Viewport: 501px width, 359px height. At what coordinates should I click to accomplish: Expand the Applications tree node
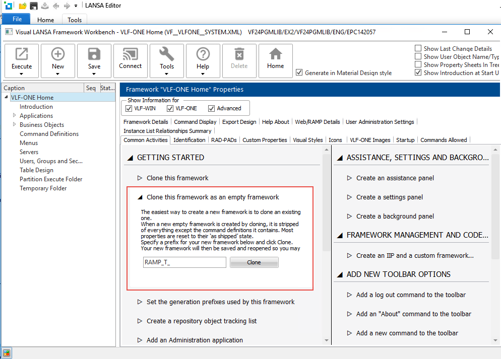pyautogui.click(x=14, y=115)
